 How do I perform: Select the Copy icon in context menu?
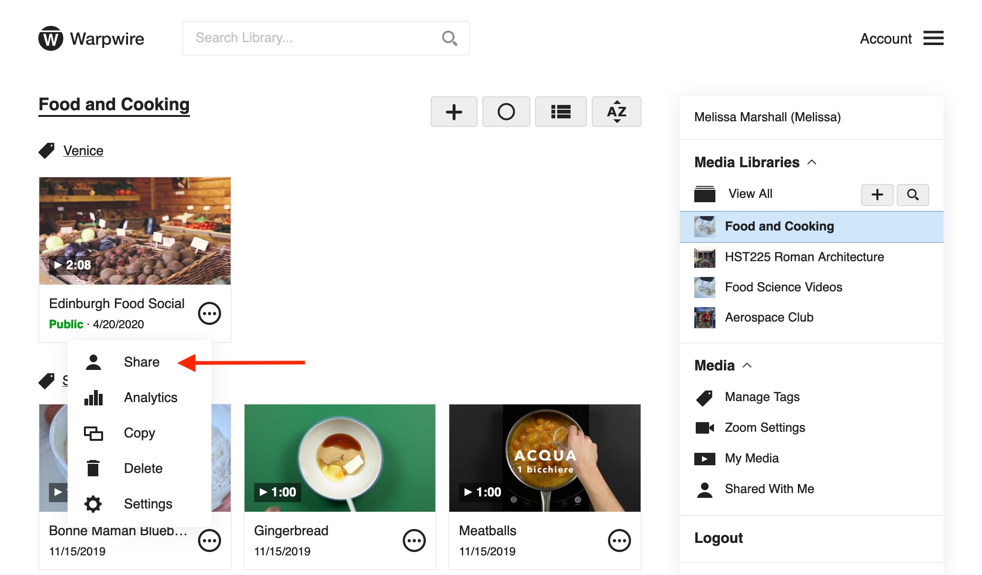pos(93,433)
